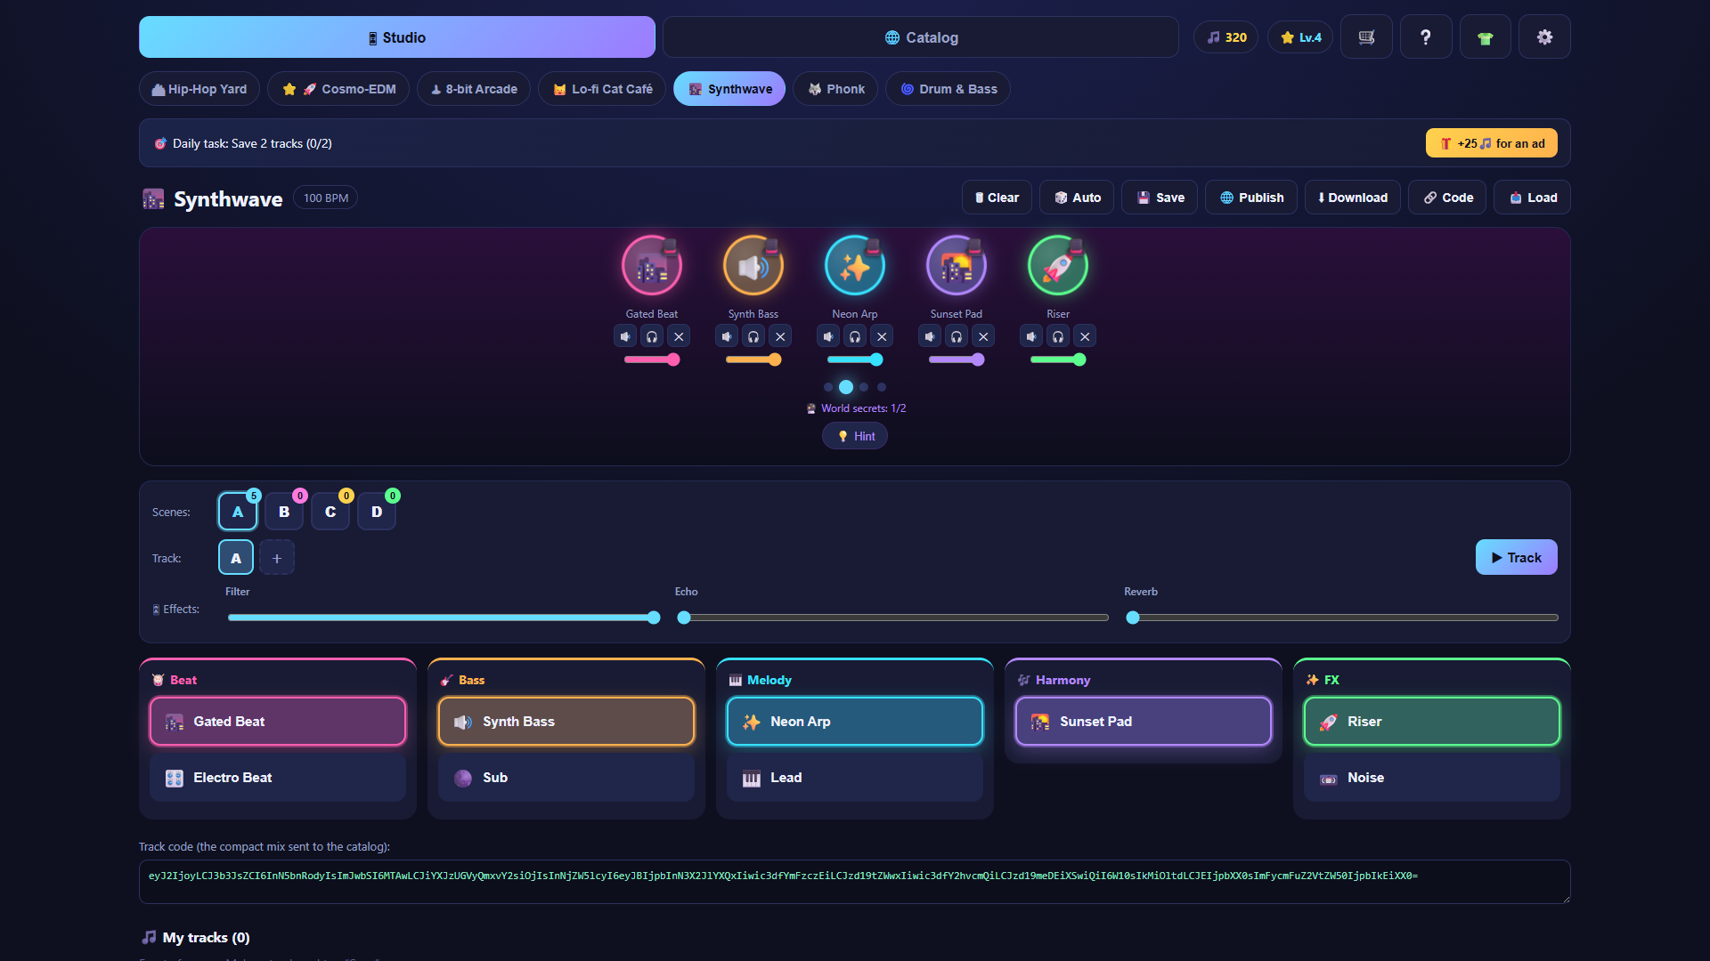
Task: Load a track
Action: coord(1532,198)
